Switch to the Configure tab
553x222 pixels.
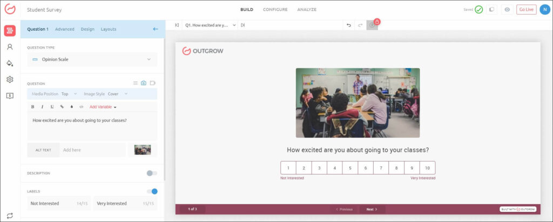tap(275, 10)
